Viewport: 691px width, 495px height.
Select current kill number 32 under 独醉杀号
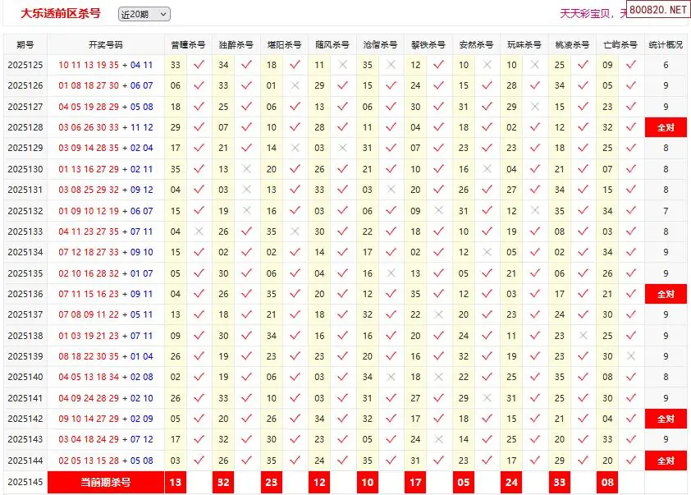223,482
